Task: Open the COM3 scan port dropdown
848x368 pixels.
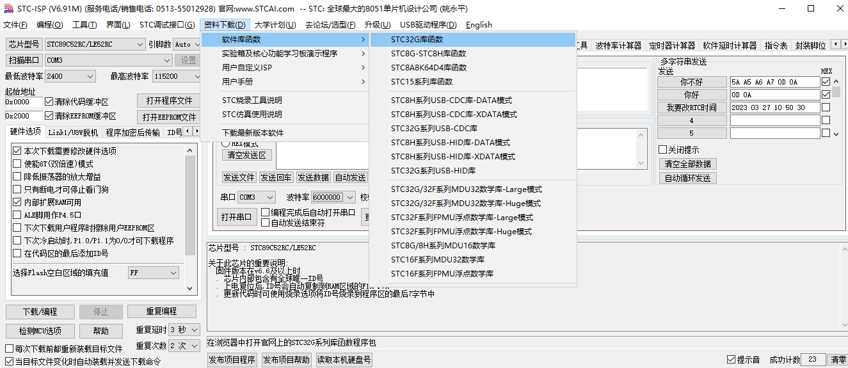Action: tap(108, 60)
